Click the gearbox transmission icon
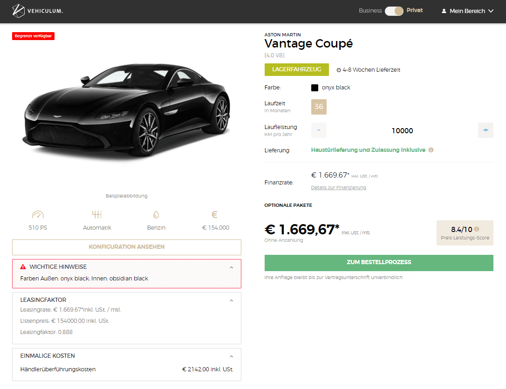 (97, 214)
